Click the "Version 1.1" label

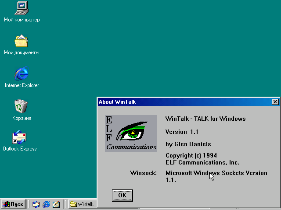[182, 132]
